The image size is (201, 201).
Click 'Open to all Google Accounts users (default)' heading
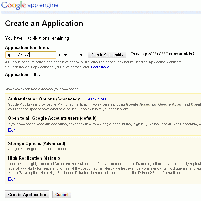pos(52,118)
